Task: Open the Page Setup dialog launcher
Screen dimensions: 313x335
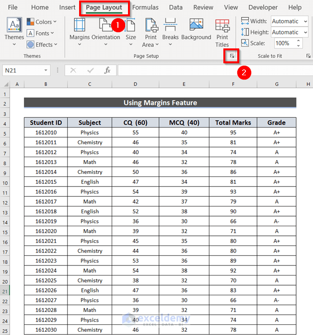Action: 232,56
